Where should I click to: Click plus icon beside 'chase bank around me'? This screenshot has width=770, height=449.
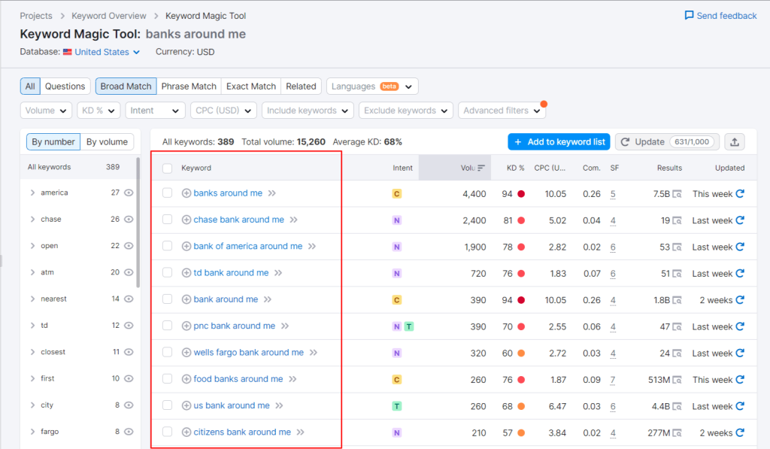click(186, 220)
